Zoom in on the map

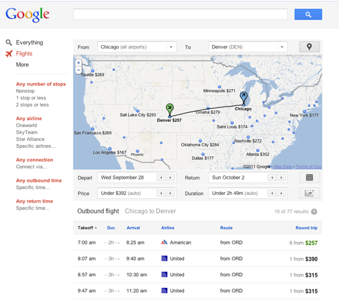(x=79, y=63)
